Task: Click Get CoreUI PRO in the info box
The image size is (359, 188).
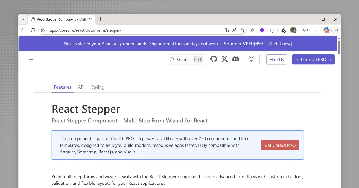Action: tap(280, 145)
